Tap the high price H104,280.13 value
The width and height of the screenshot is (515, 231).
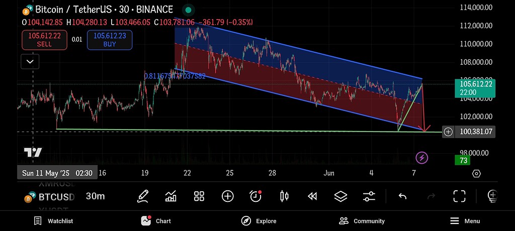click(87, 22)
